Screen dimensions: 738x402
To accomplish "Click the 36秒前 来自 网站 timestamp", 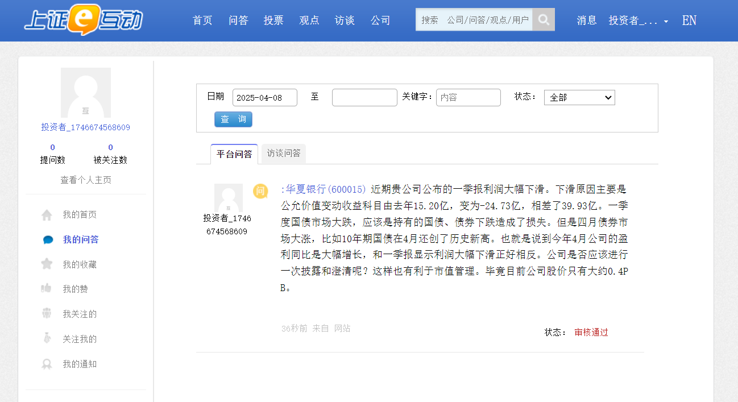I will pos(316,328).
